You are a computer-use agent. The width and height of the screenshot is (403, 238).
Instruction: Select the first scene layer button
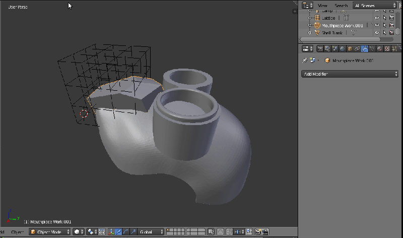[x=169, y=230]
